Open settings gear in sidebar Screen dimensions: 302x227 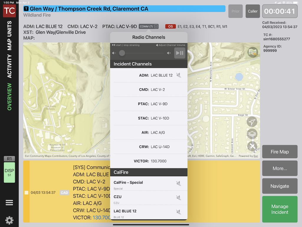[9, 220]
